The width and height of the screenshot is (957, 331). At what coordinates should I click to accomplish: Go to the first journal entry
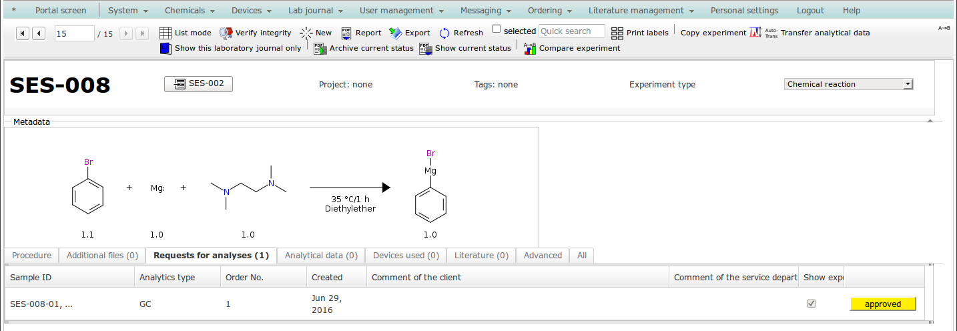[x=23, y=33]
